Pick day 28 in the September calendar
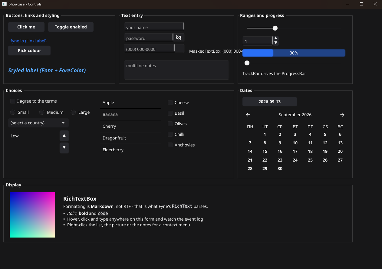The width and height of the screenshot is (382, 269). coord(250,169)
